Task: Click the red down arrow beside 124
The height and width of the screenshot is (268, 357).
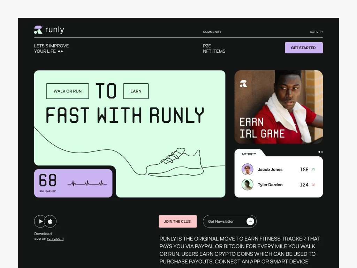Action: pyautogui.click(x=313, y=185)
